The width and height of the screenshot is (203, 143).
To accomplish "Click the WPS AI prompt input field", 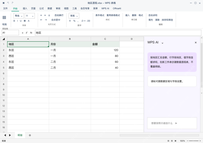I will click(x=172, y=123).
